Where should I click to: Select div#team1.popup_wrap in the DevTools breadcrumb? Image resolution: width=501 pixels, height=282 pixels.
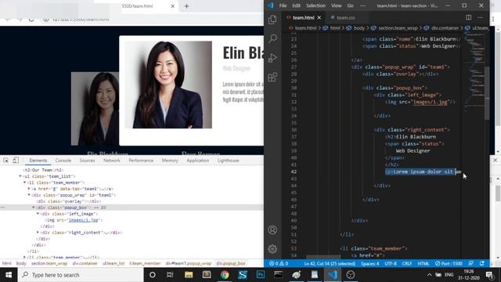[x=189, y=263]
